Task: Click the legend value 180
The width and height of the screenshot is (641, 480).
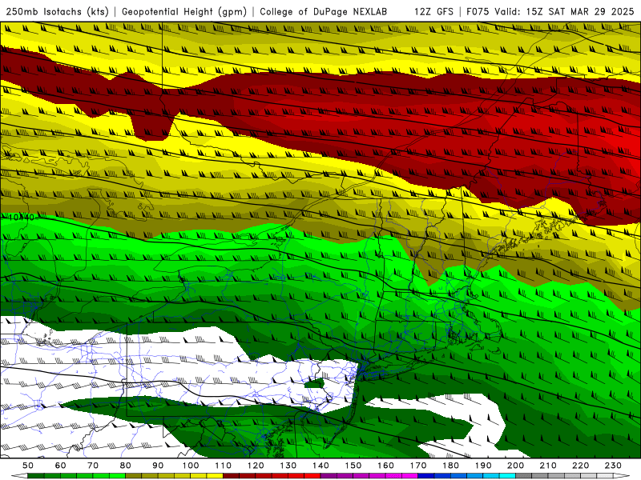Action: (x=450, y=466)
